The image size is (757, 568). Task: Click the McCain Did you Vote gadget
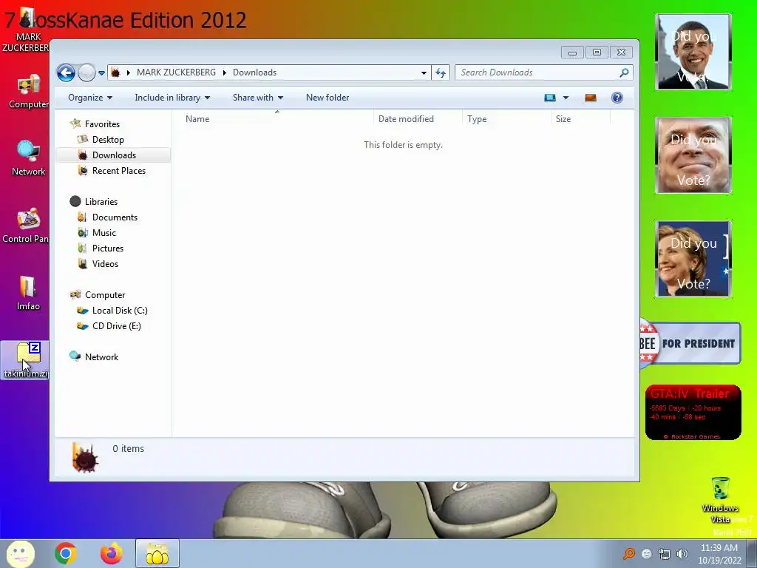tap(693, 155)
